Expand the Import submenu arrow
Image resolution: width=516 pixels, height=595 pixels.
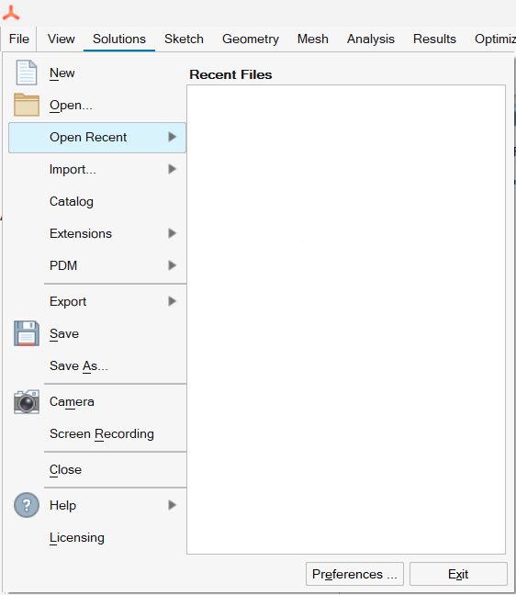pyautogui.click(x=173, y=169)
